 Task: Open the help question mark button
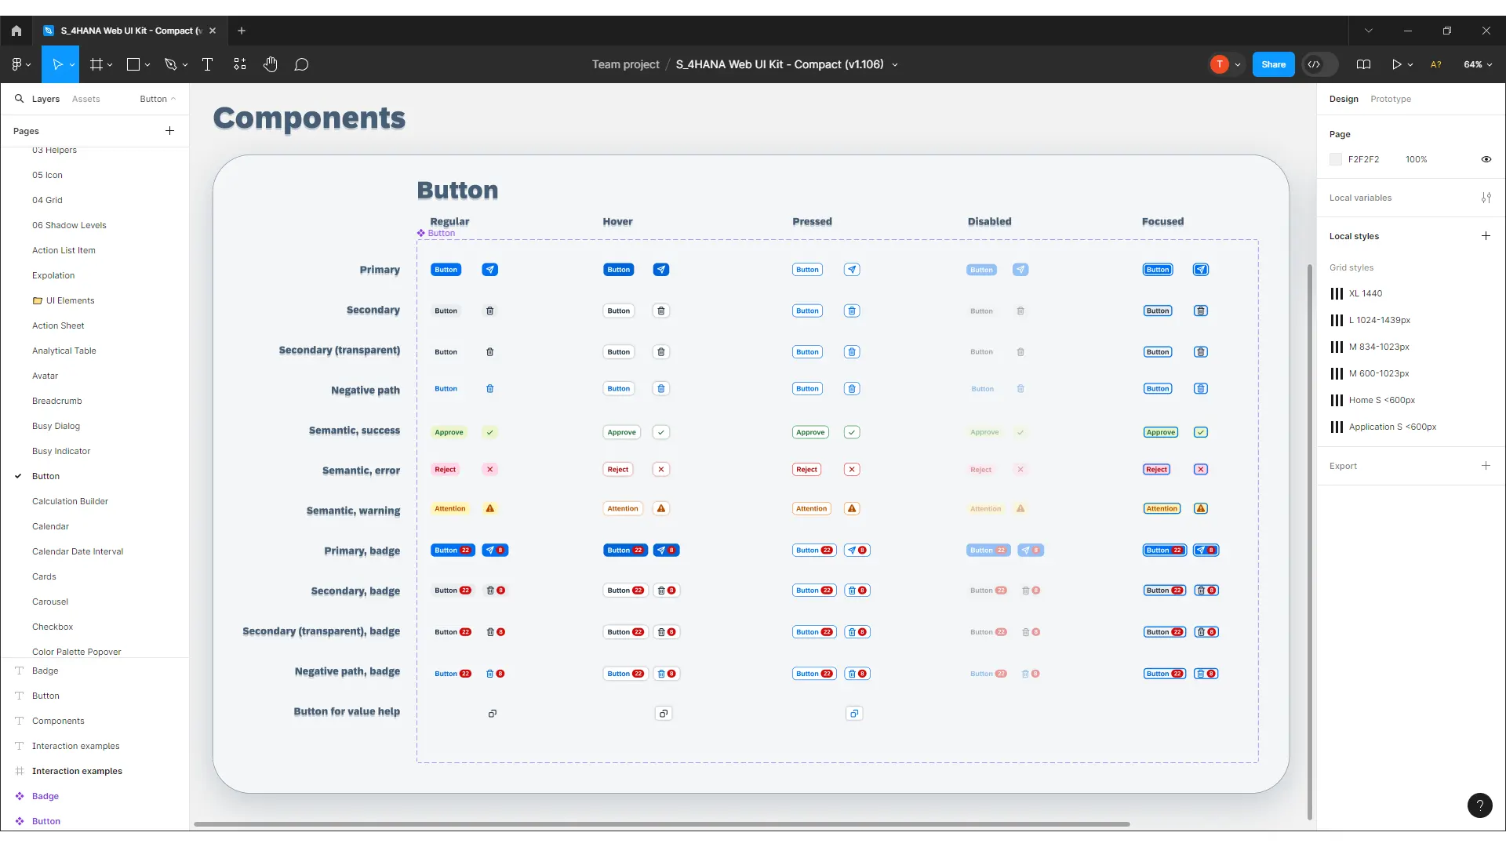(1479, 805)
